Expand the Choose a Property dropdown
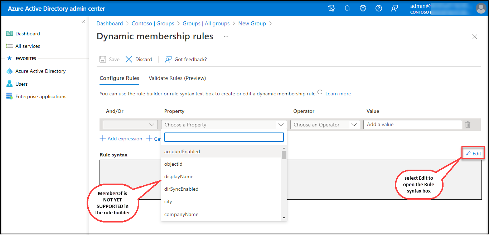Viewport: 489px width, 235px height. coord(224,125)
